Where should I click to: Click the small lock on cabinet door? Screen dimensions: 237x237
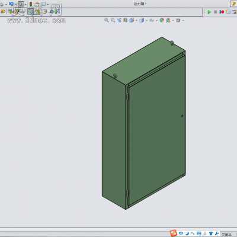tap(182, 116)
